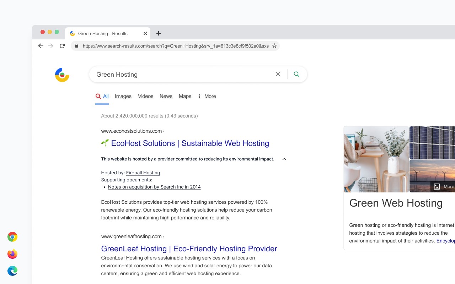Click the www.greenleafhosting.com breadcrumb arrow
The height and width of the screenshot is (284, 455).
(x=163, y=237)
